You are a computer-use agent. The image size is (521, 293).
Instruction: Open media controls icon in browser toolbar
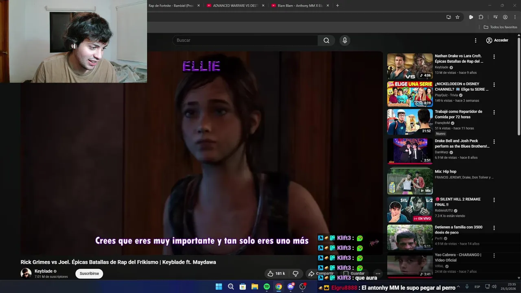click(495, 17)
